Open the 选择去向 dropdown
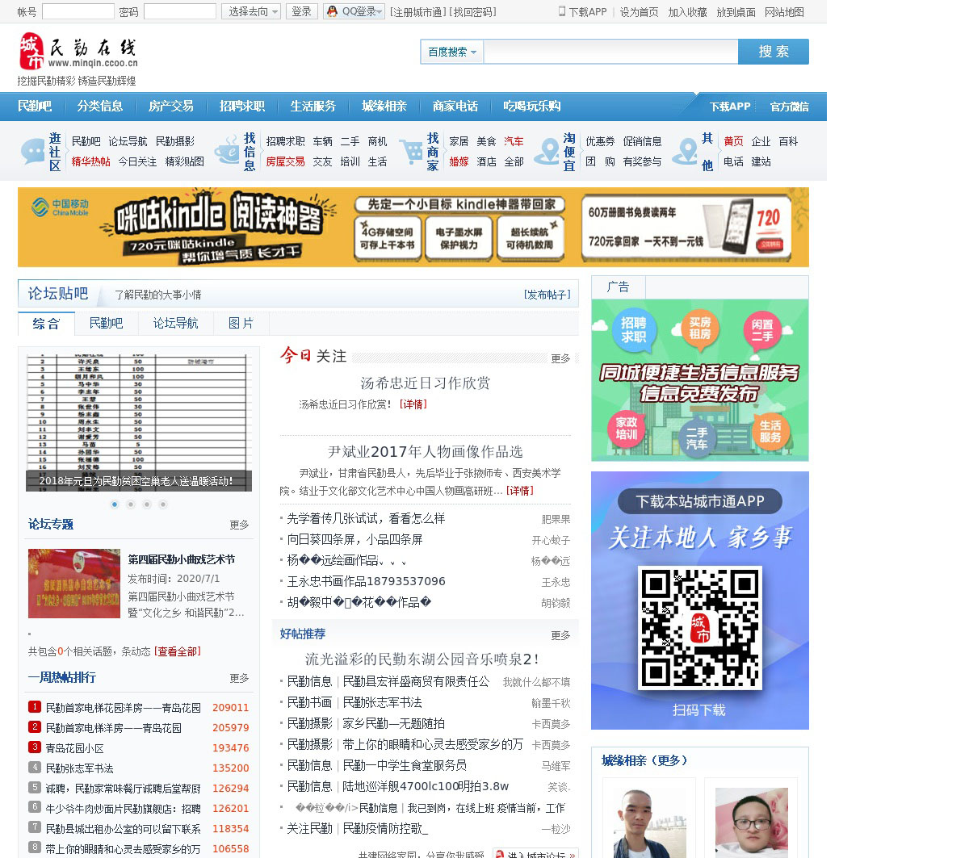 [x=251, y=11]
